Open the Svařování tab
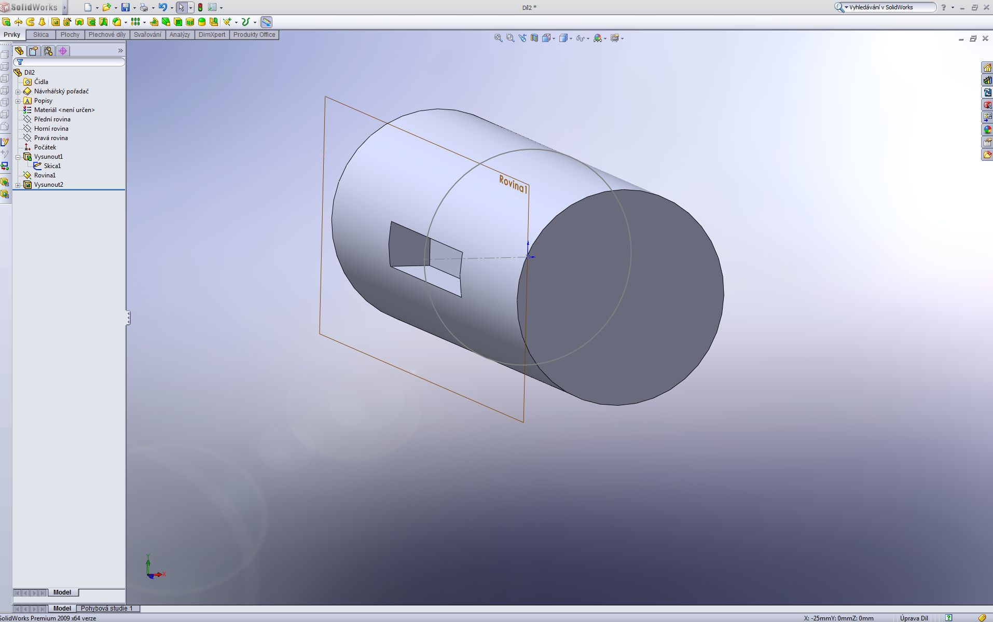 pos(147,35)
